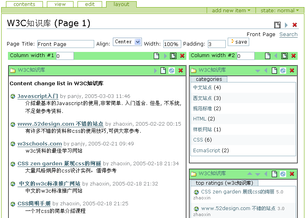Expand the add new item menu

pyautogui.click(x=231, y=10)
